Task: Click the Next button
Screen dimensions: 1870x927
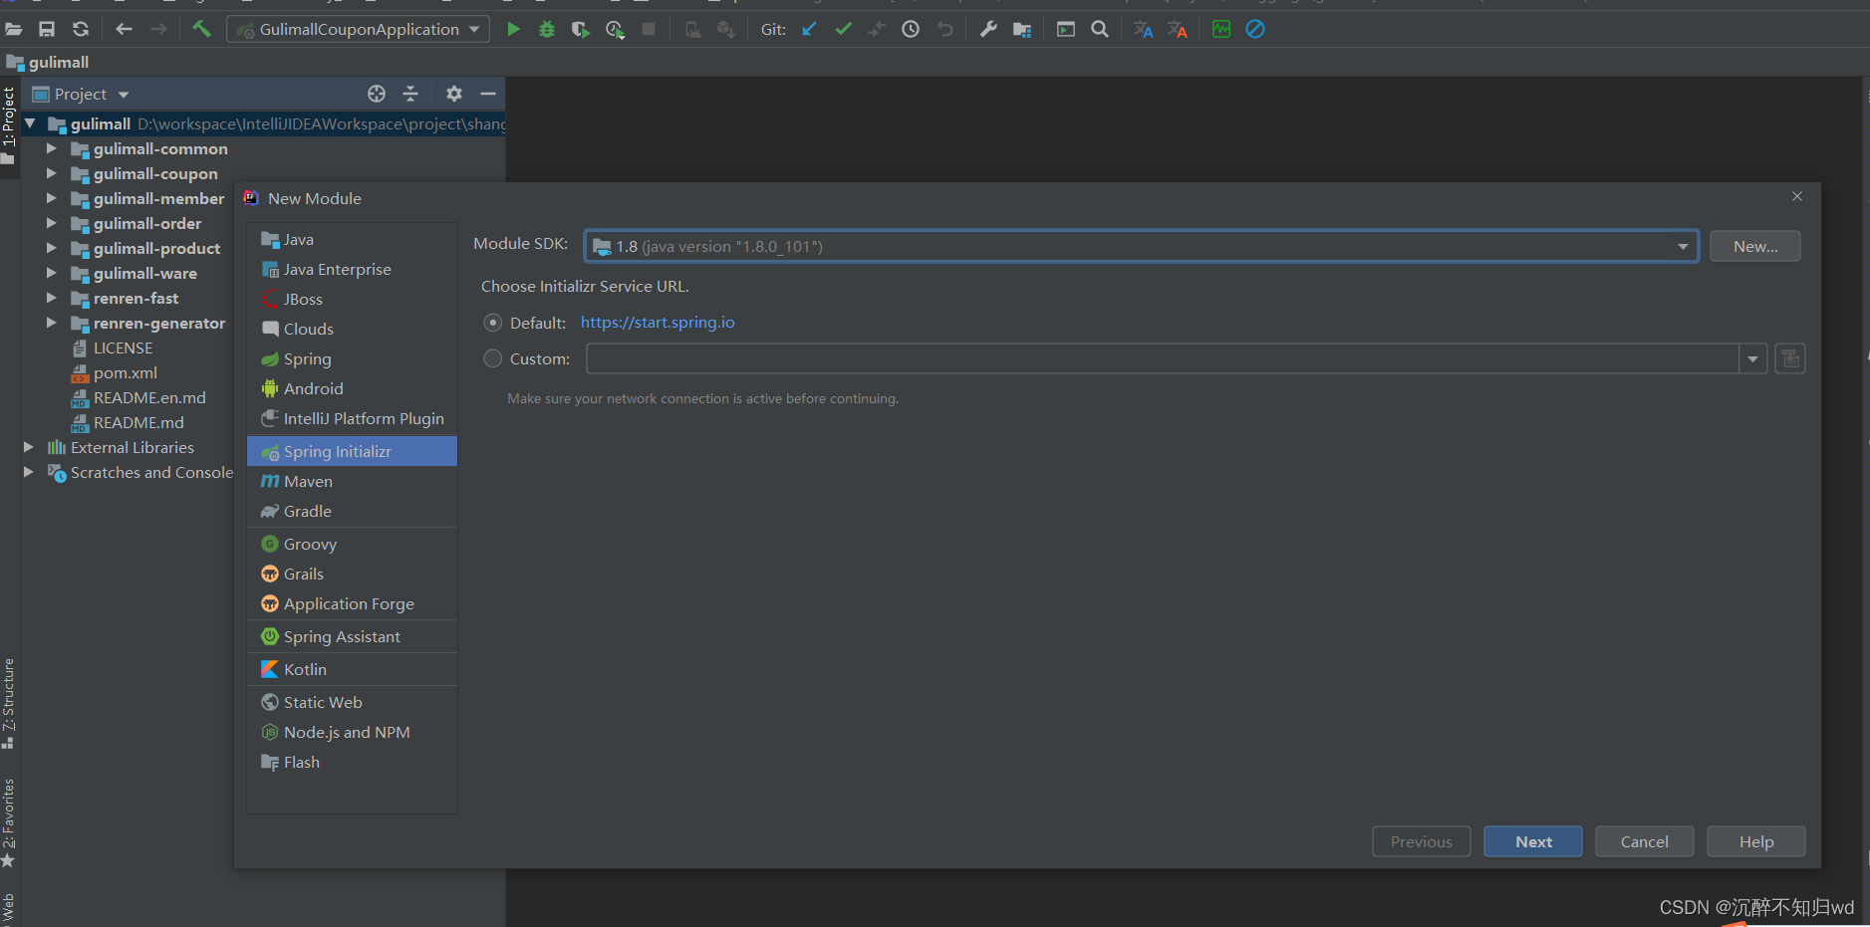Action: [x=1533, y=841]
